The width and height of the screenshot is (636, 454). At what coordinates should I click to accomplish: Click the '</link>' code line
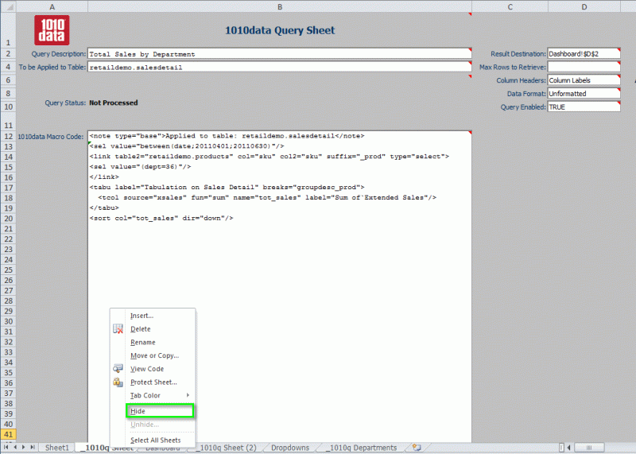coord(104,177)
